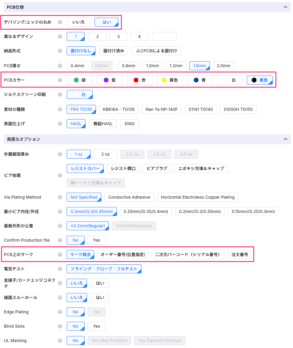
Task: Set Confirm Production file to Yes
Action: tap(97, 240)
